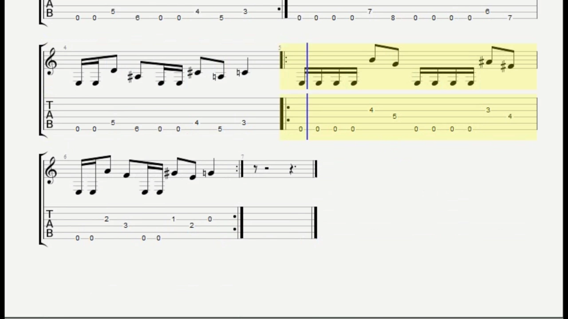Click the measure number 4 label
568x319 pixels.
tap(65, 48)
